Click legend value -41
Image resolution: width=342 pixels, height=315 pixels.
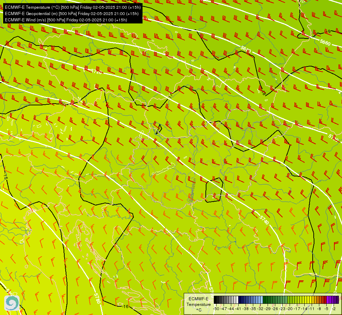tap(238, 309)
